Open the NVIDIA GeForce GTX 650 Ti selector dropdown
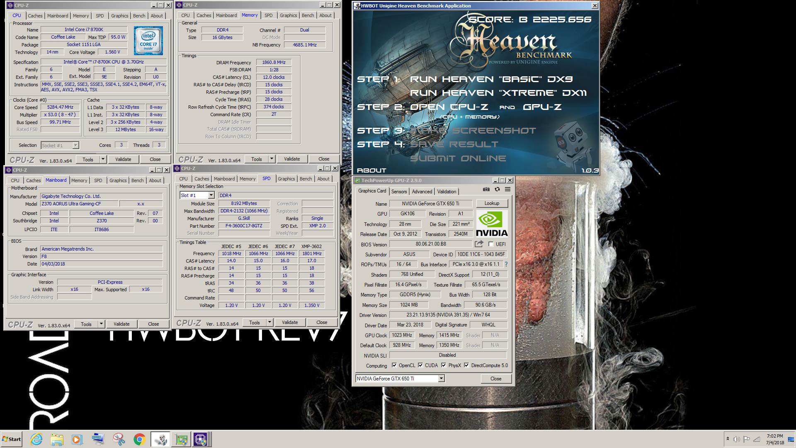This screenshot has height=448, width=796. [x=441, y=379]
